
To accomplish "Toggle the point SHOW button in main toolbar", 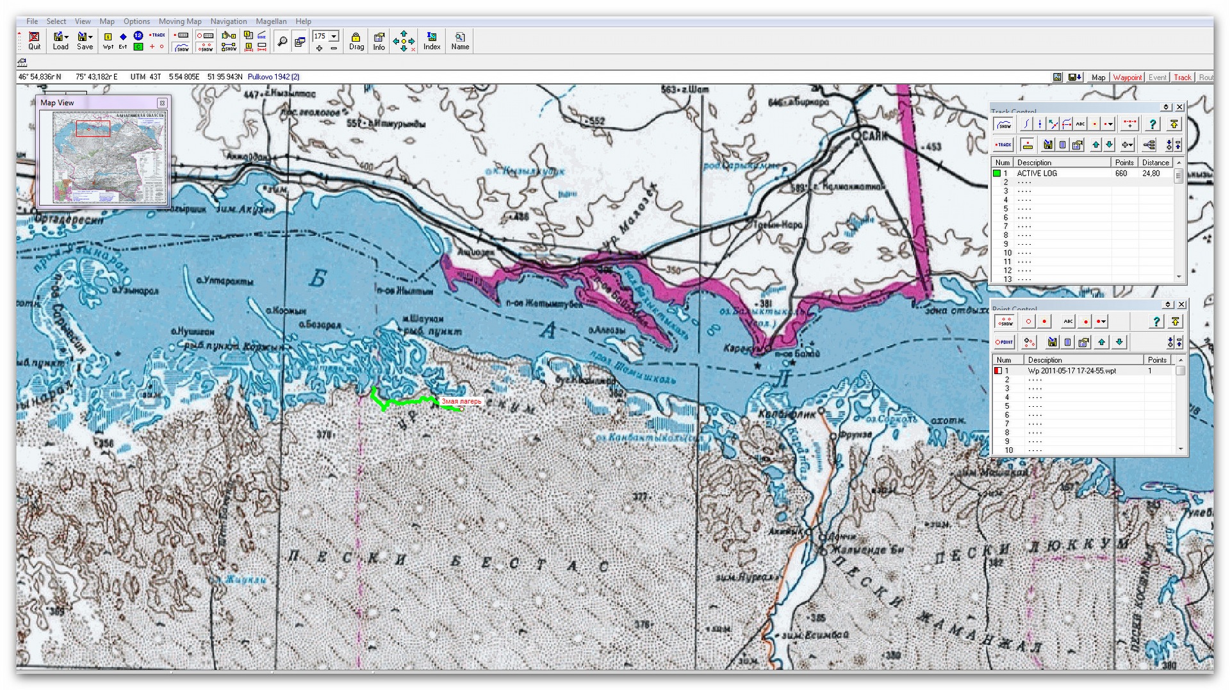I will pyautogui.click(x=205, y=47).
